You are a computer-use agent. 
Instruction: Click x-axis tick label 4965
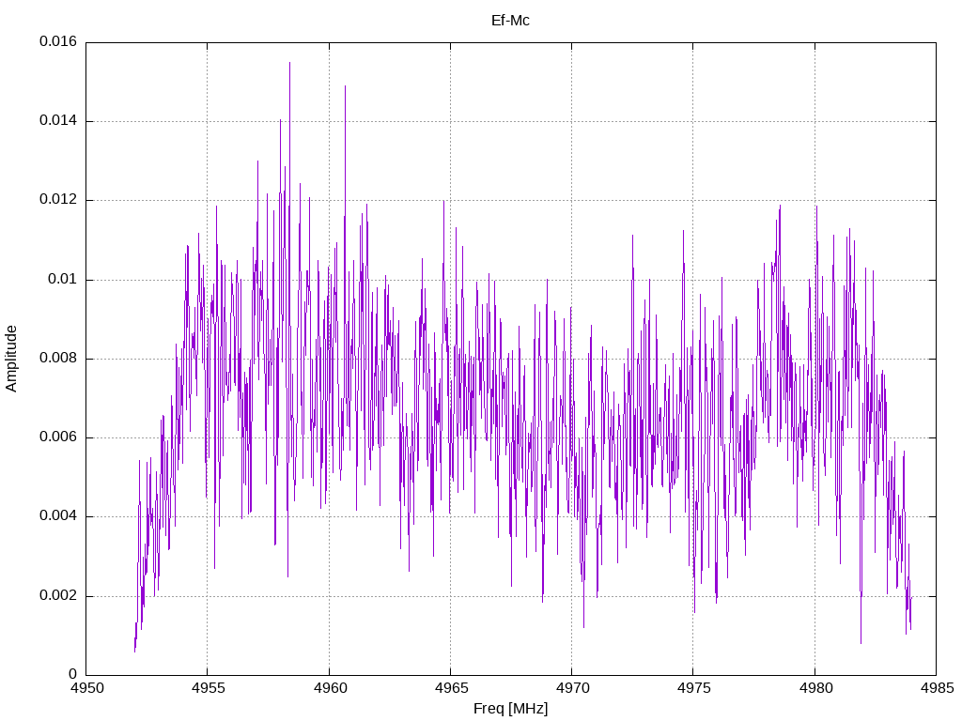click(451, 688)
